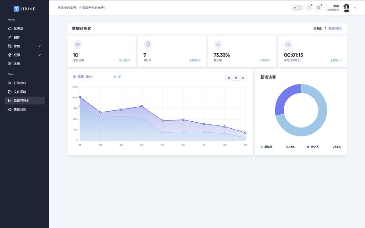Open user dropdown arrow beside avatar

point(355,8)
